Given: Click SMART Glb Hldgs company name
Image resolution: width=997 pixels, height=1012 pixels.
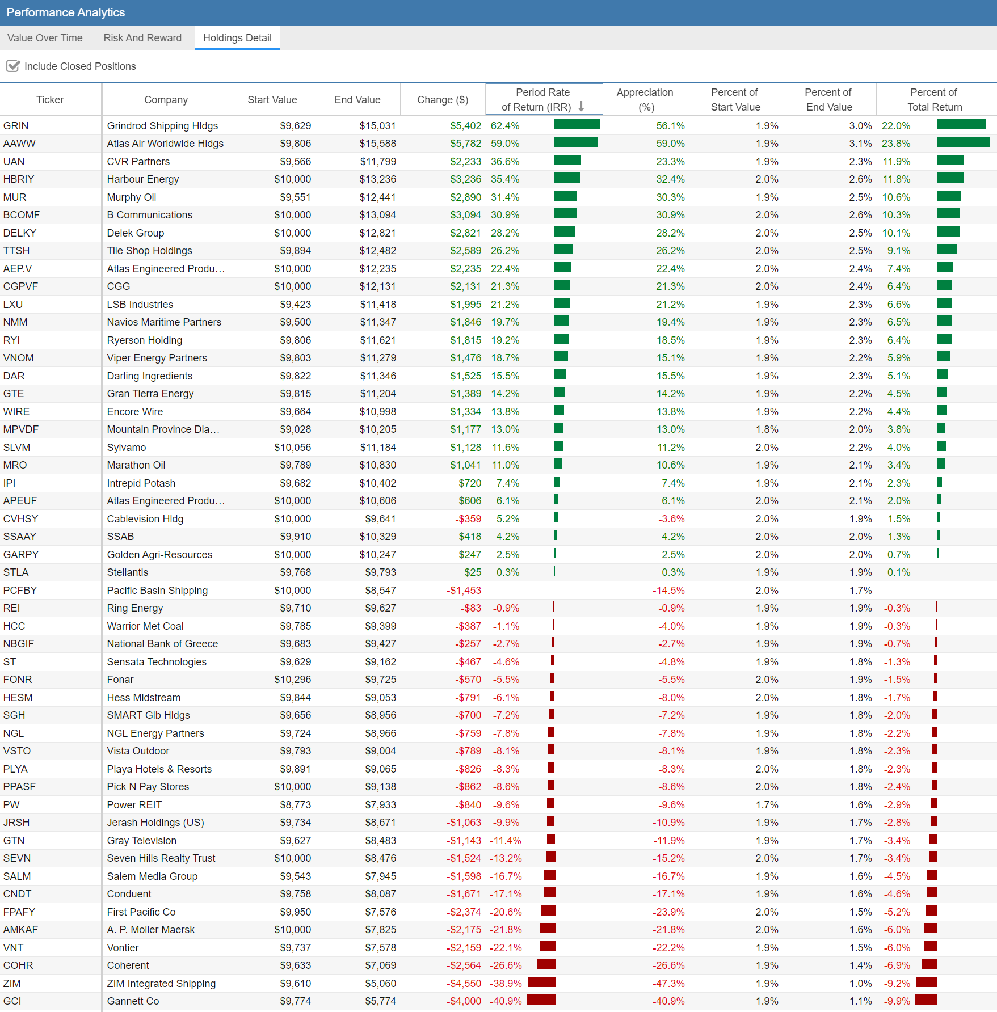Looking at the screenshot, I should (149, 715).
